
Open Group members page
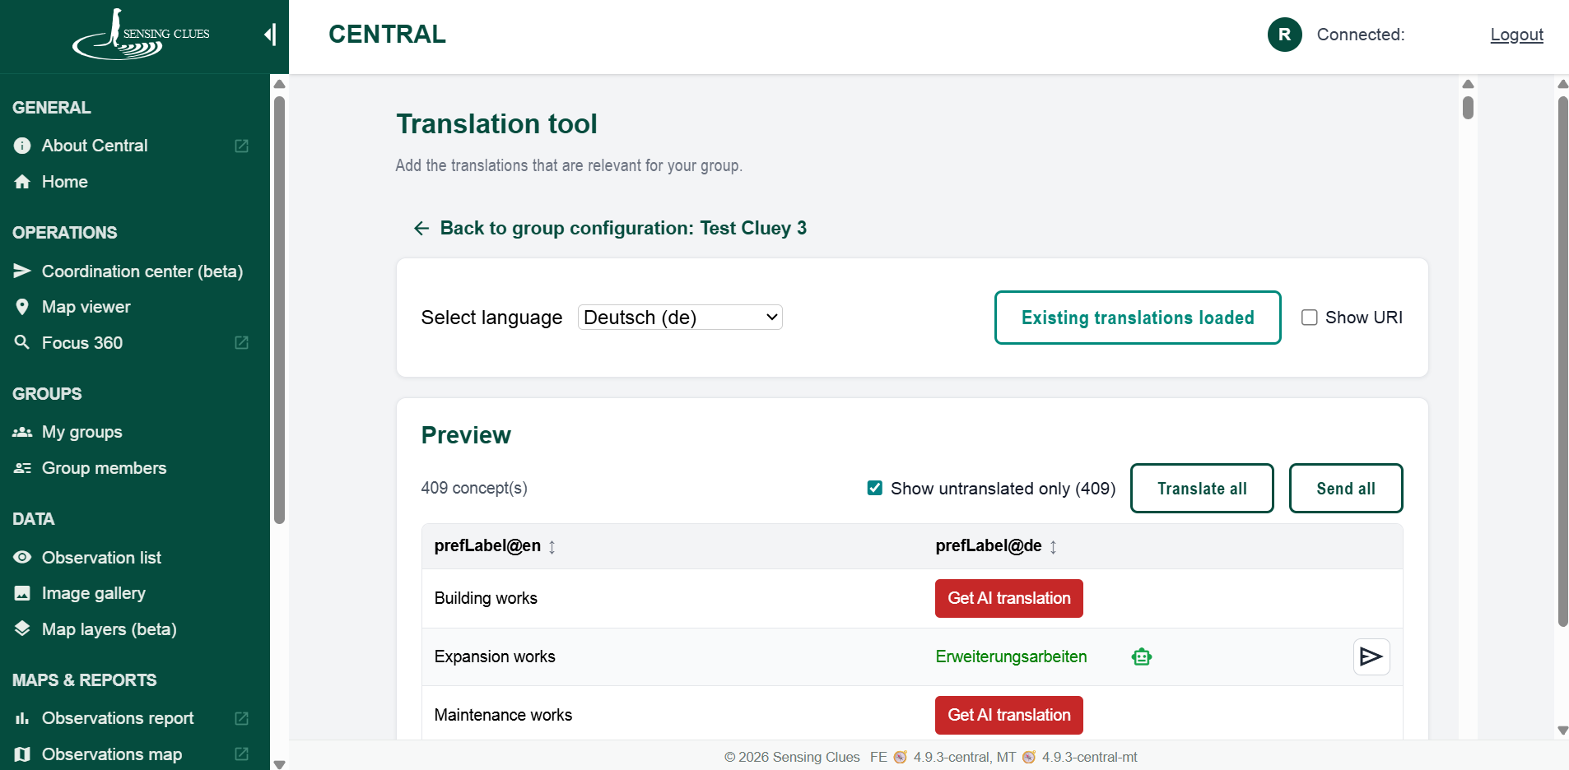click(105, 468)
